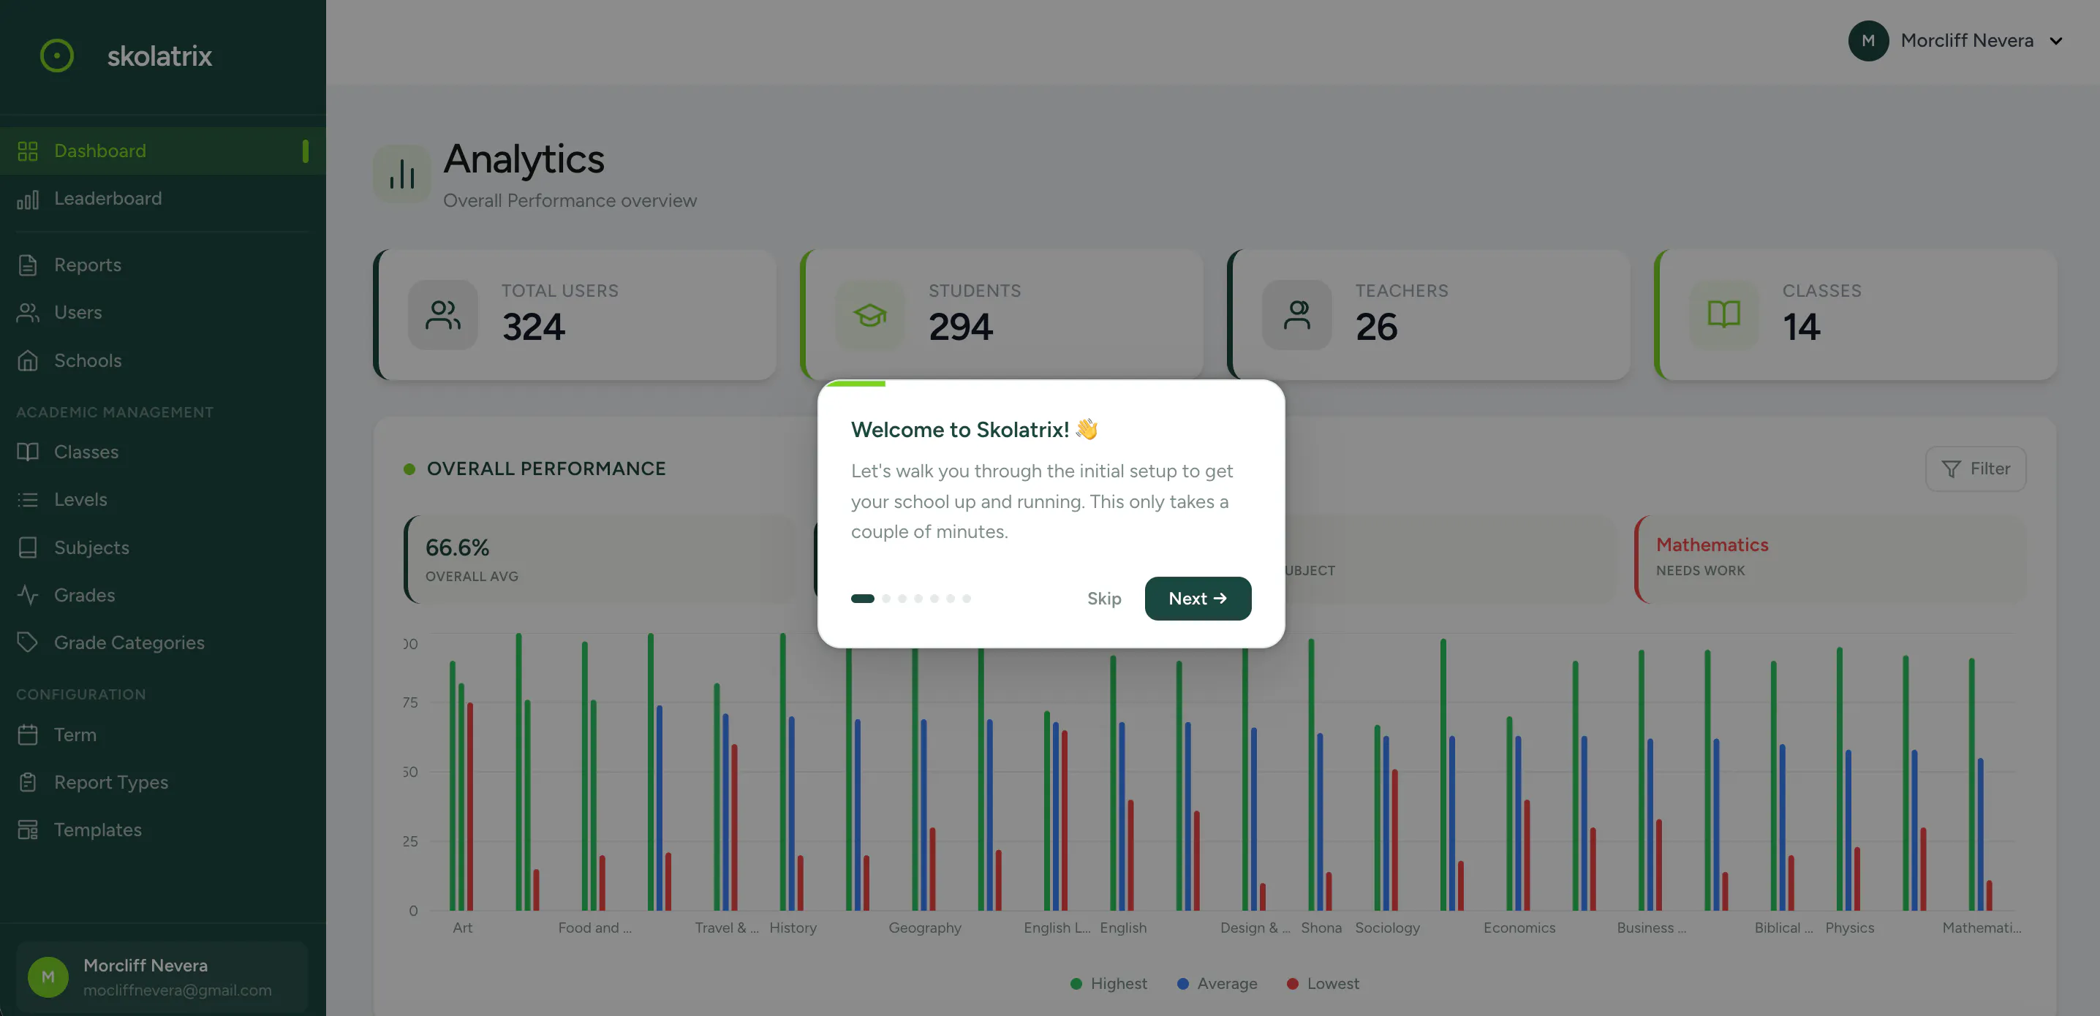The image size is (2100, 1016).
Task: Click the Classes count 14
Action: 1801,327
